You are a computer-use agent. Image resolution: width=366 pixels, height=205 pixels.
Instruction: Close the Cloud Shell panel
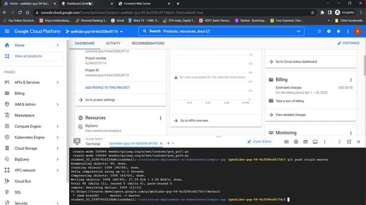point(359,142)
